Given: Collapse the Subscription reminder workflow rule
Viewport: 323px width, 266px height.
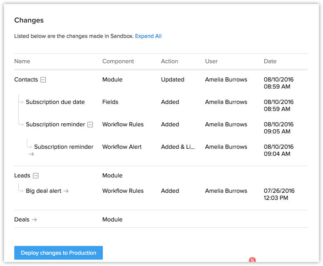Looking at the screenshot, I should (90, 125).
